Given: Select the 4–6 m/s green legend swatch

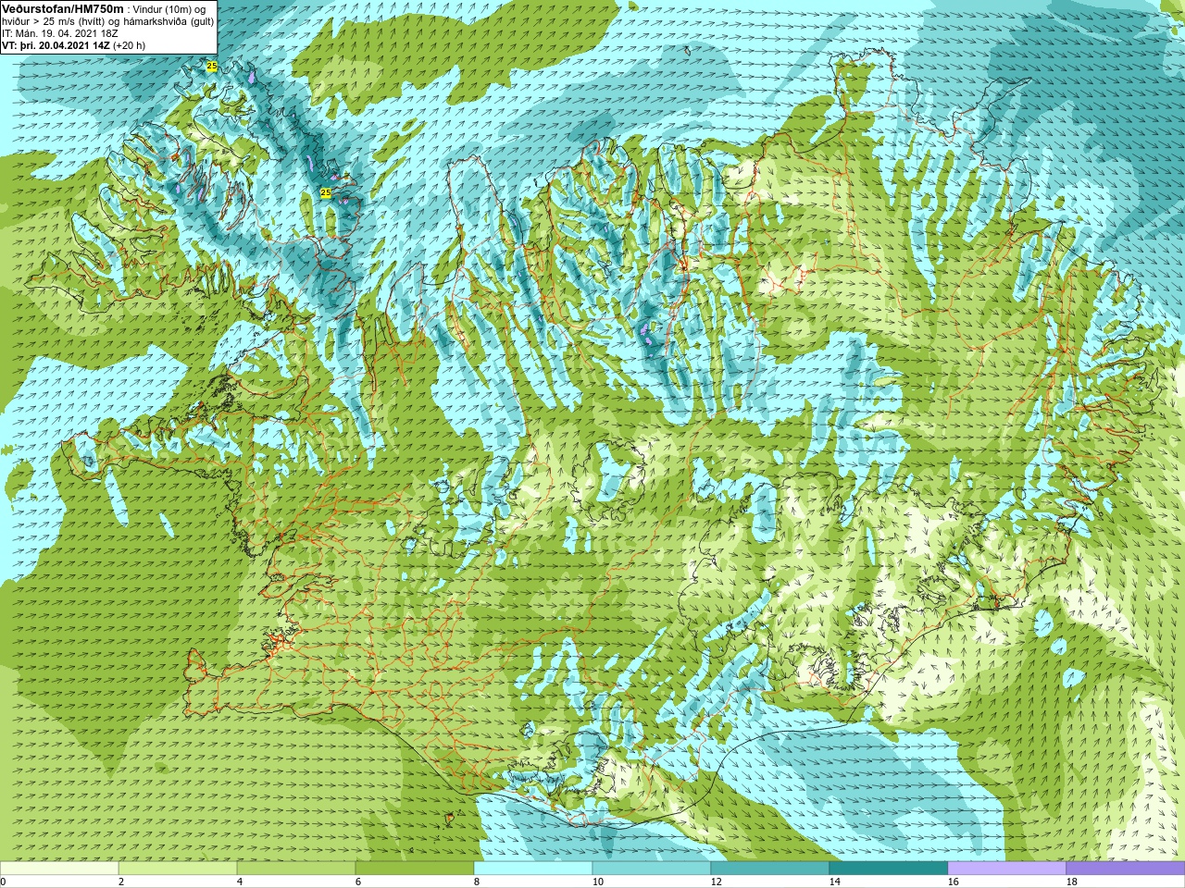Looking at the screenshot, I should tap(296, 868).
